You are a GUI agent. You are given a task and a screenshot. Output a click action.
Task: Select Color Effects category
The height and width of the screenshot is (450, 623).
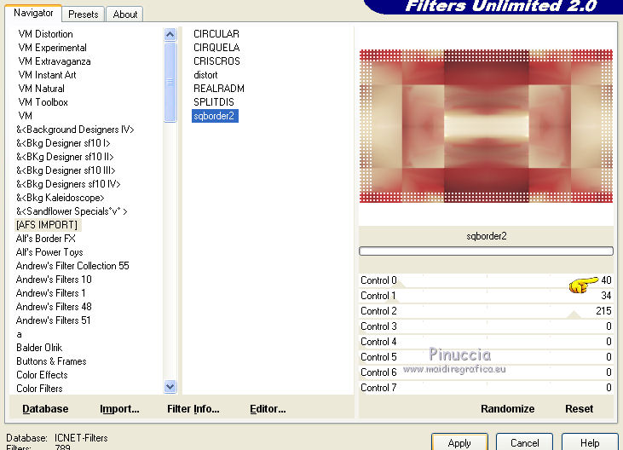[x=42, y=374]
